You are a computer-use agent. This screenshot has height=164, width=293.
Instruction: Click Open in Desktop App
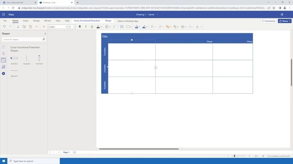click(128, 21)
